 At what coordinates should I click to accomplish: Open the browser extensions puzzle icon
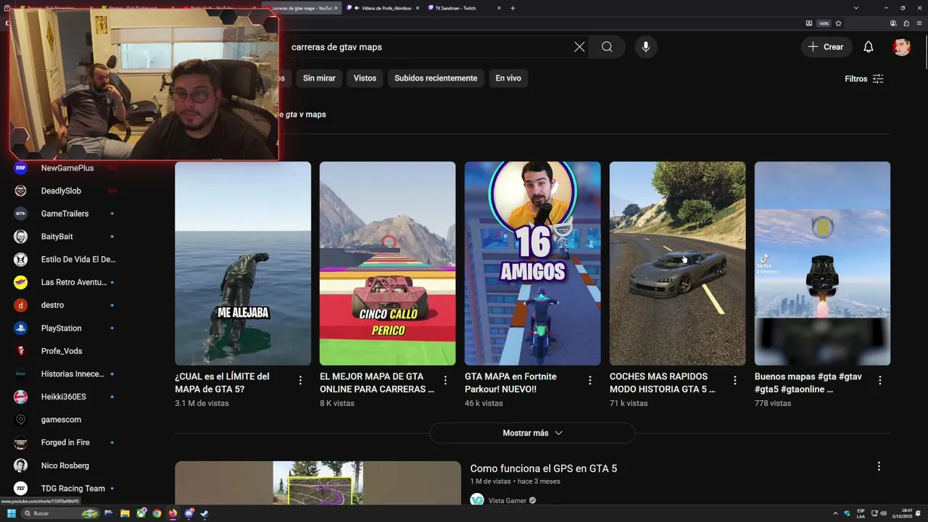coord(906,23)
